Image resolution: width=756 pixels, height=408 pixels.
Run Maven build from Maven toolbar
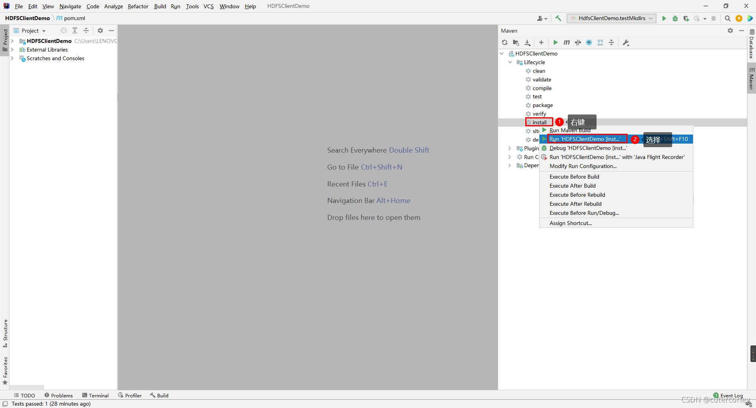(x=556, y=42)
